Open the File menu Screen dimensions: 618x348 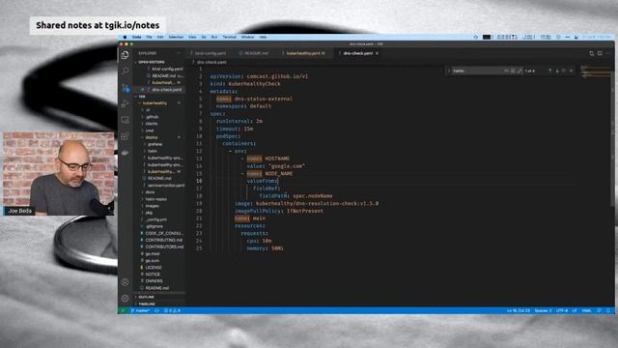[149, 37]
